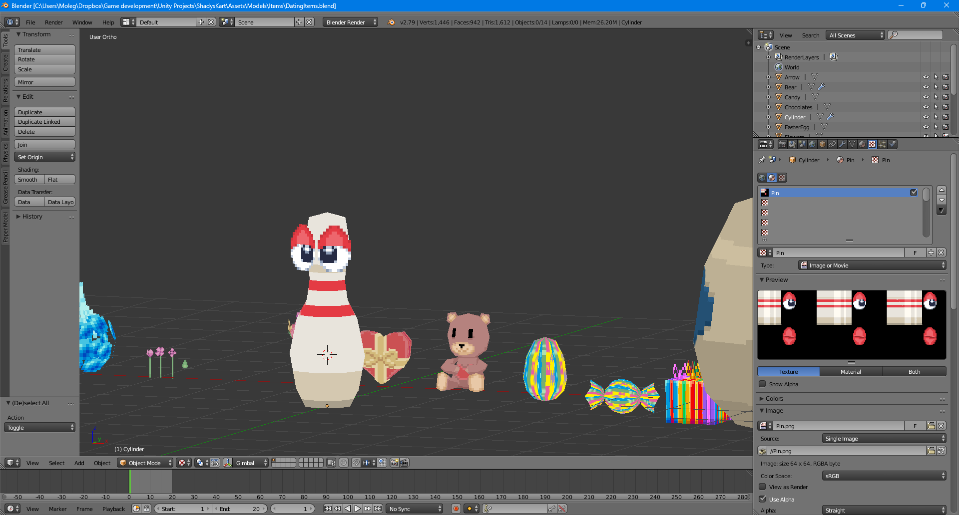Open the Modifiers properties tab (wrench icon)
Screen dimensions: 959x515
(x=842, y=144)
